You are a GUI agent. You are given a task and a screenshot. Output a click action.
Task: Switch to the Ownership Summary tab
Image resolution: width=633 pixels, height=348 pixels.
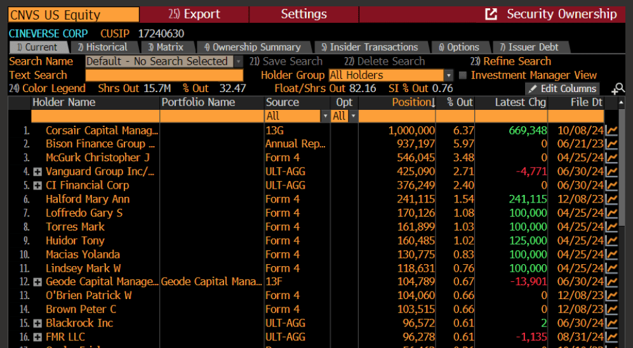pyautogui.click(x=252, y=47)
